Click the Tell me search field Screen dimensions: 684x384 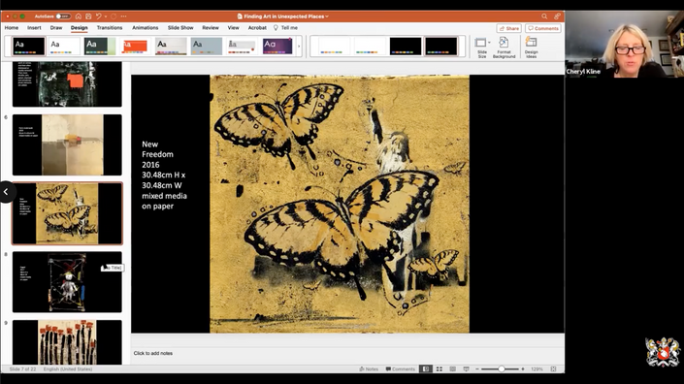[x=285, y=27]
